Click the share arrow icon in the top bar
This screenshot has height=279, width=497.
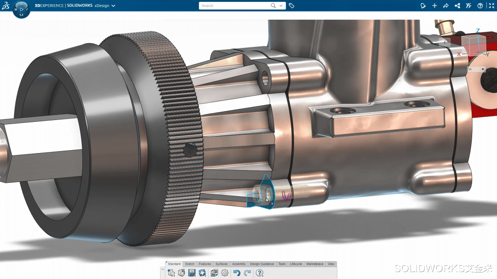click(445, 6)
